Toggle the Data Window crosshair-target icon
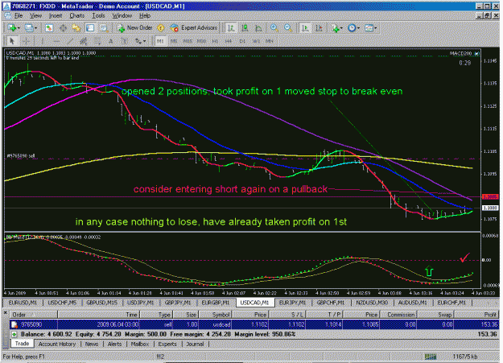 (63, 28)
